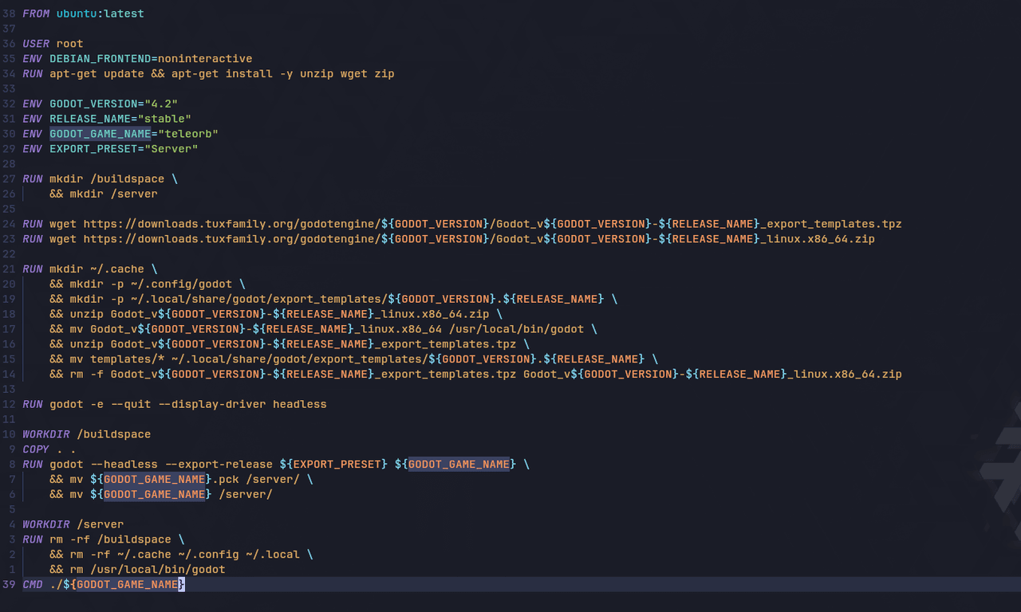
Task: Click the "teleorb" game name string
Action: coord(187,134)
